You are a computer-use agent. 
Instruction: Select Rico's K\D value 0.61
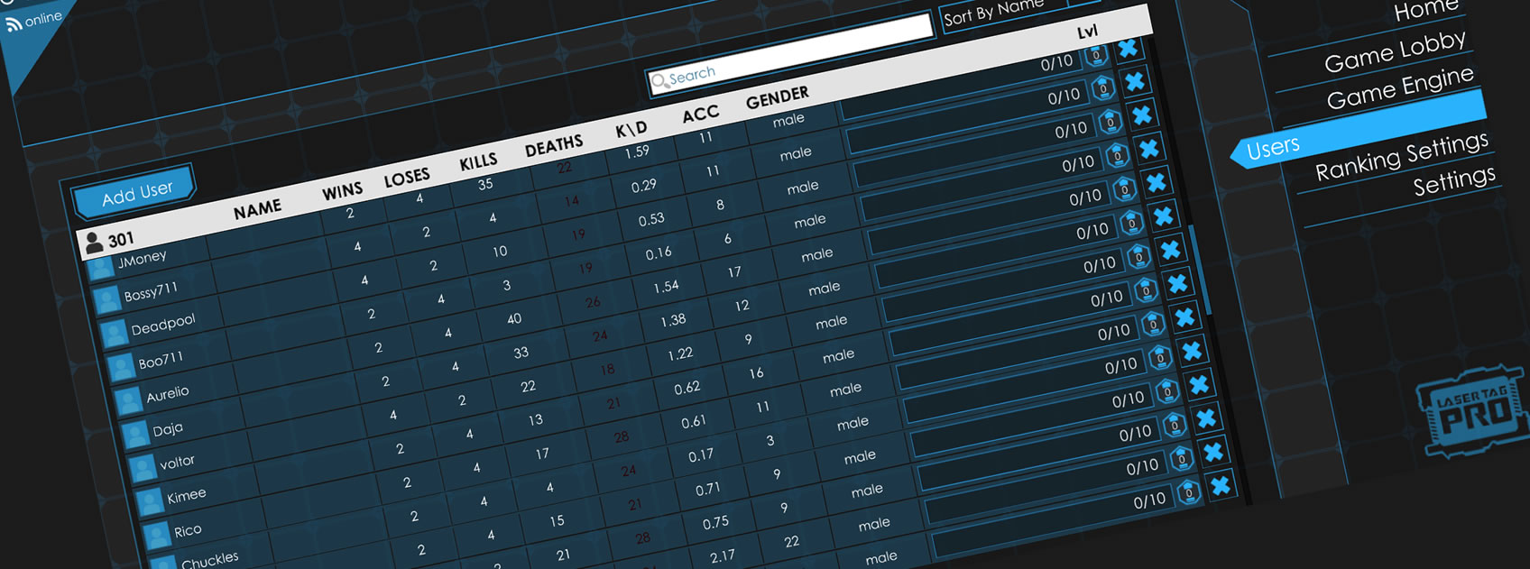[694, 421]
